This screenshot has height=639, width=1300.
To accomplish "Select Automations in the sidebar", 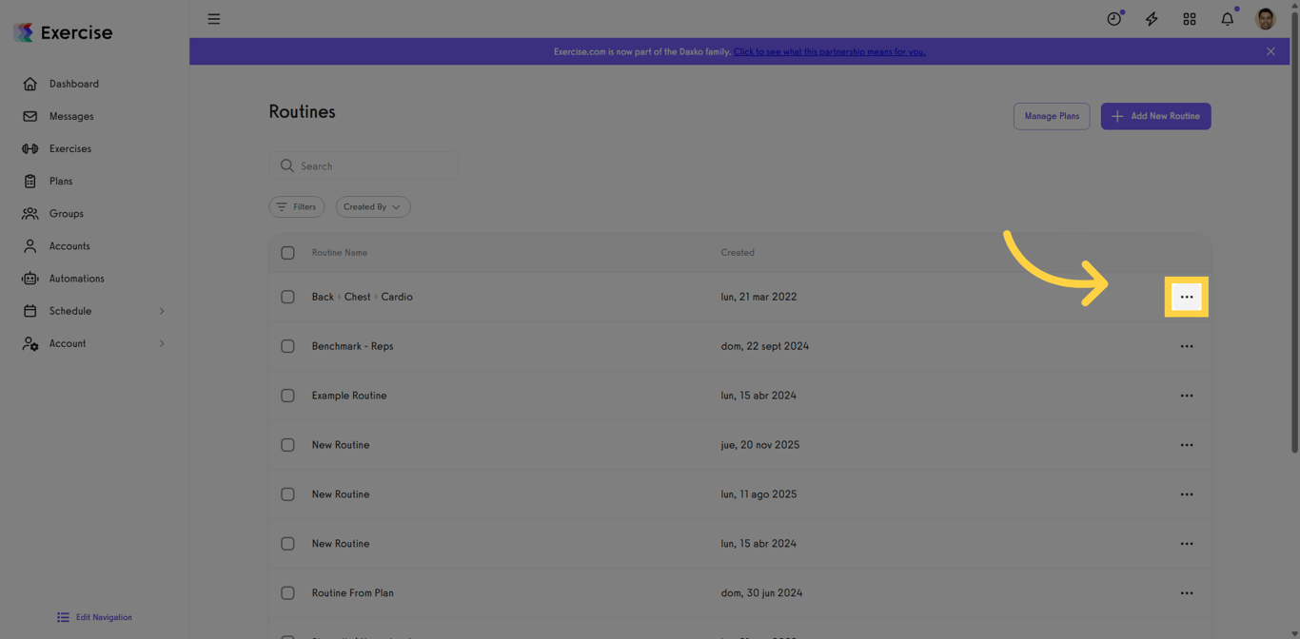I will (x=77, y=279).
